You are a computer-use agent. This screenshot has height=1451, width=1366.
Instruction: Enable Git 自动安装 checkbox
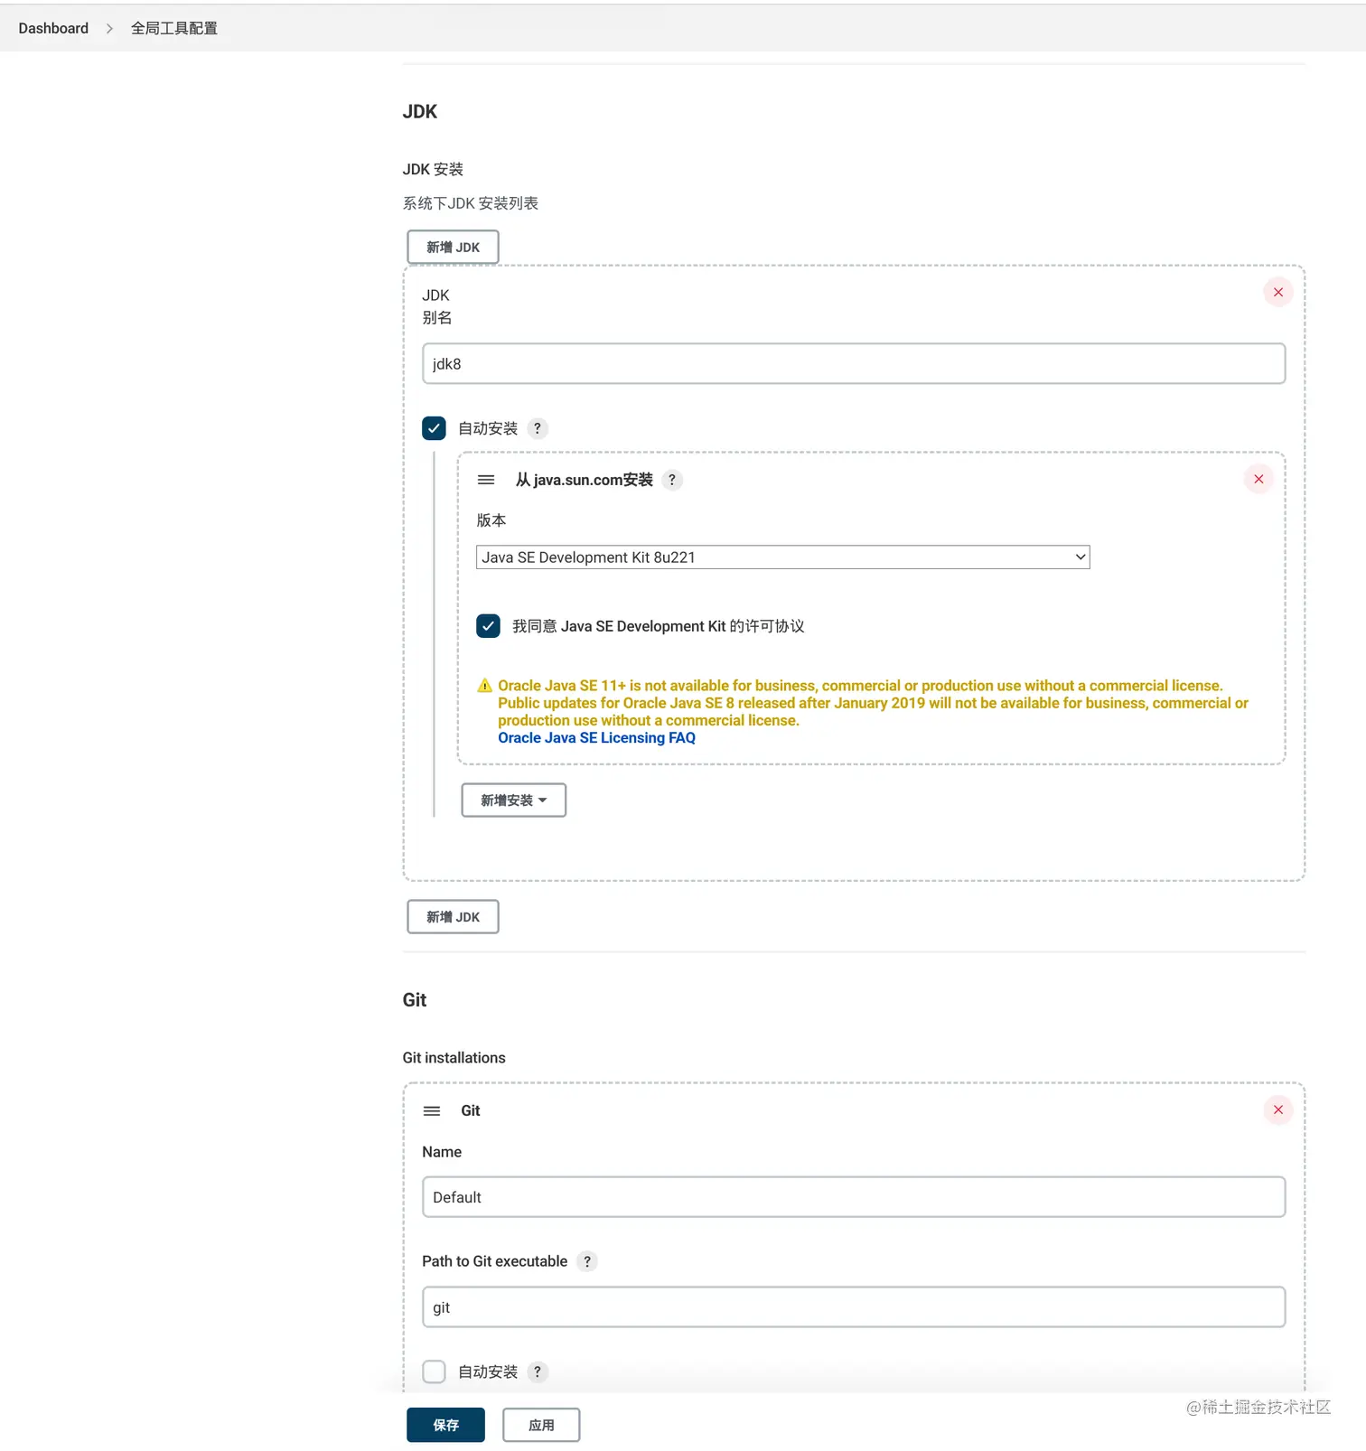[434, 1371]
